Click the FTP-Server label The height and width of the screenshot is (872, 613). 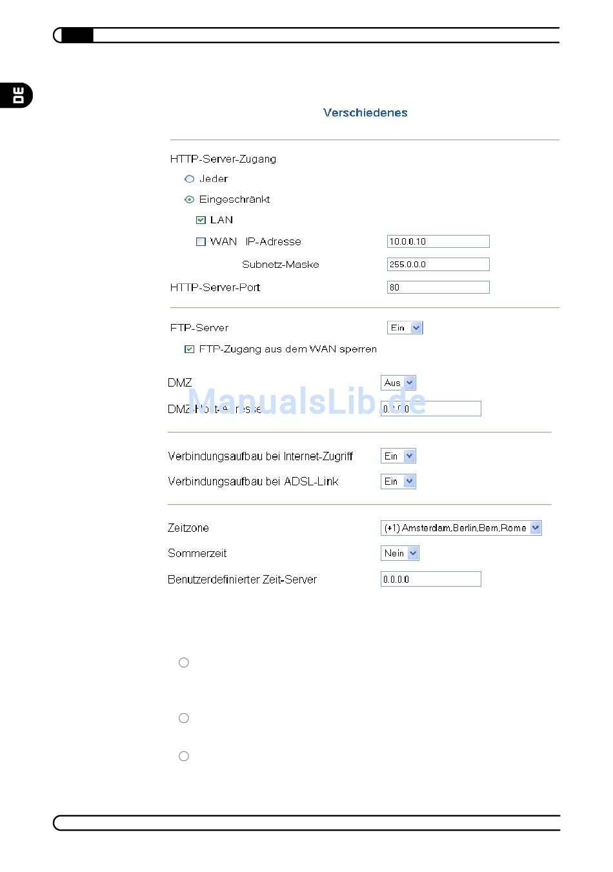click(199, 328)
